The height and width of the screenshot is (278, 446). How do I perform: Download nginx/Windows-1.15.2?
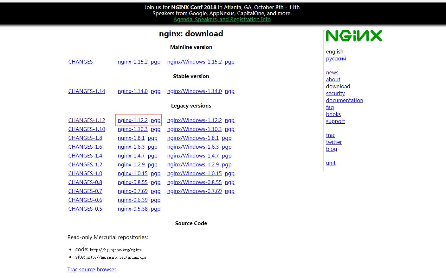[x=194, y=62]
